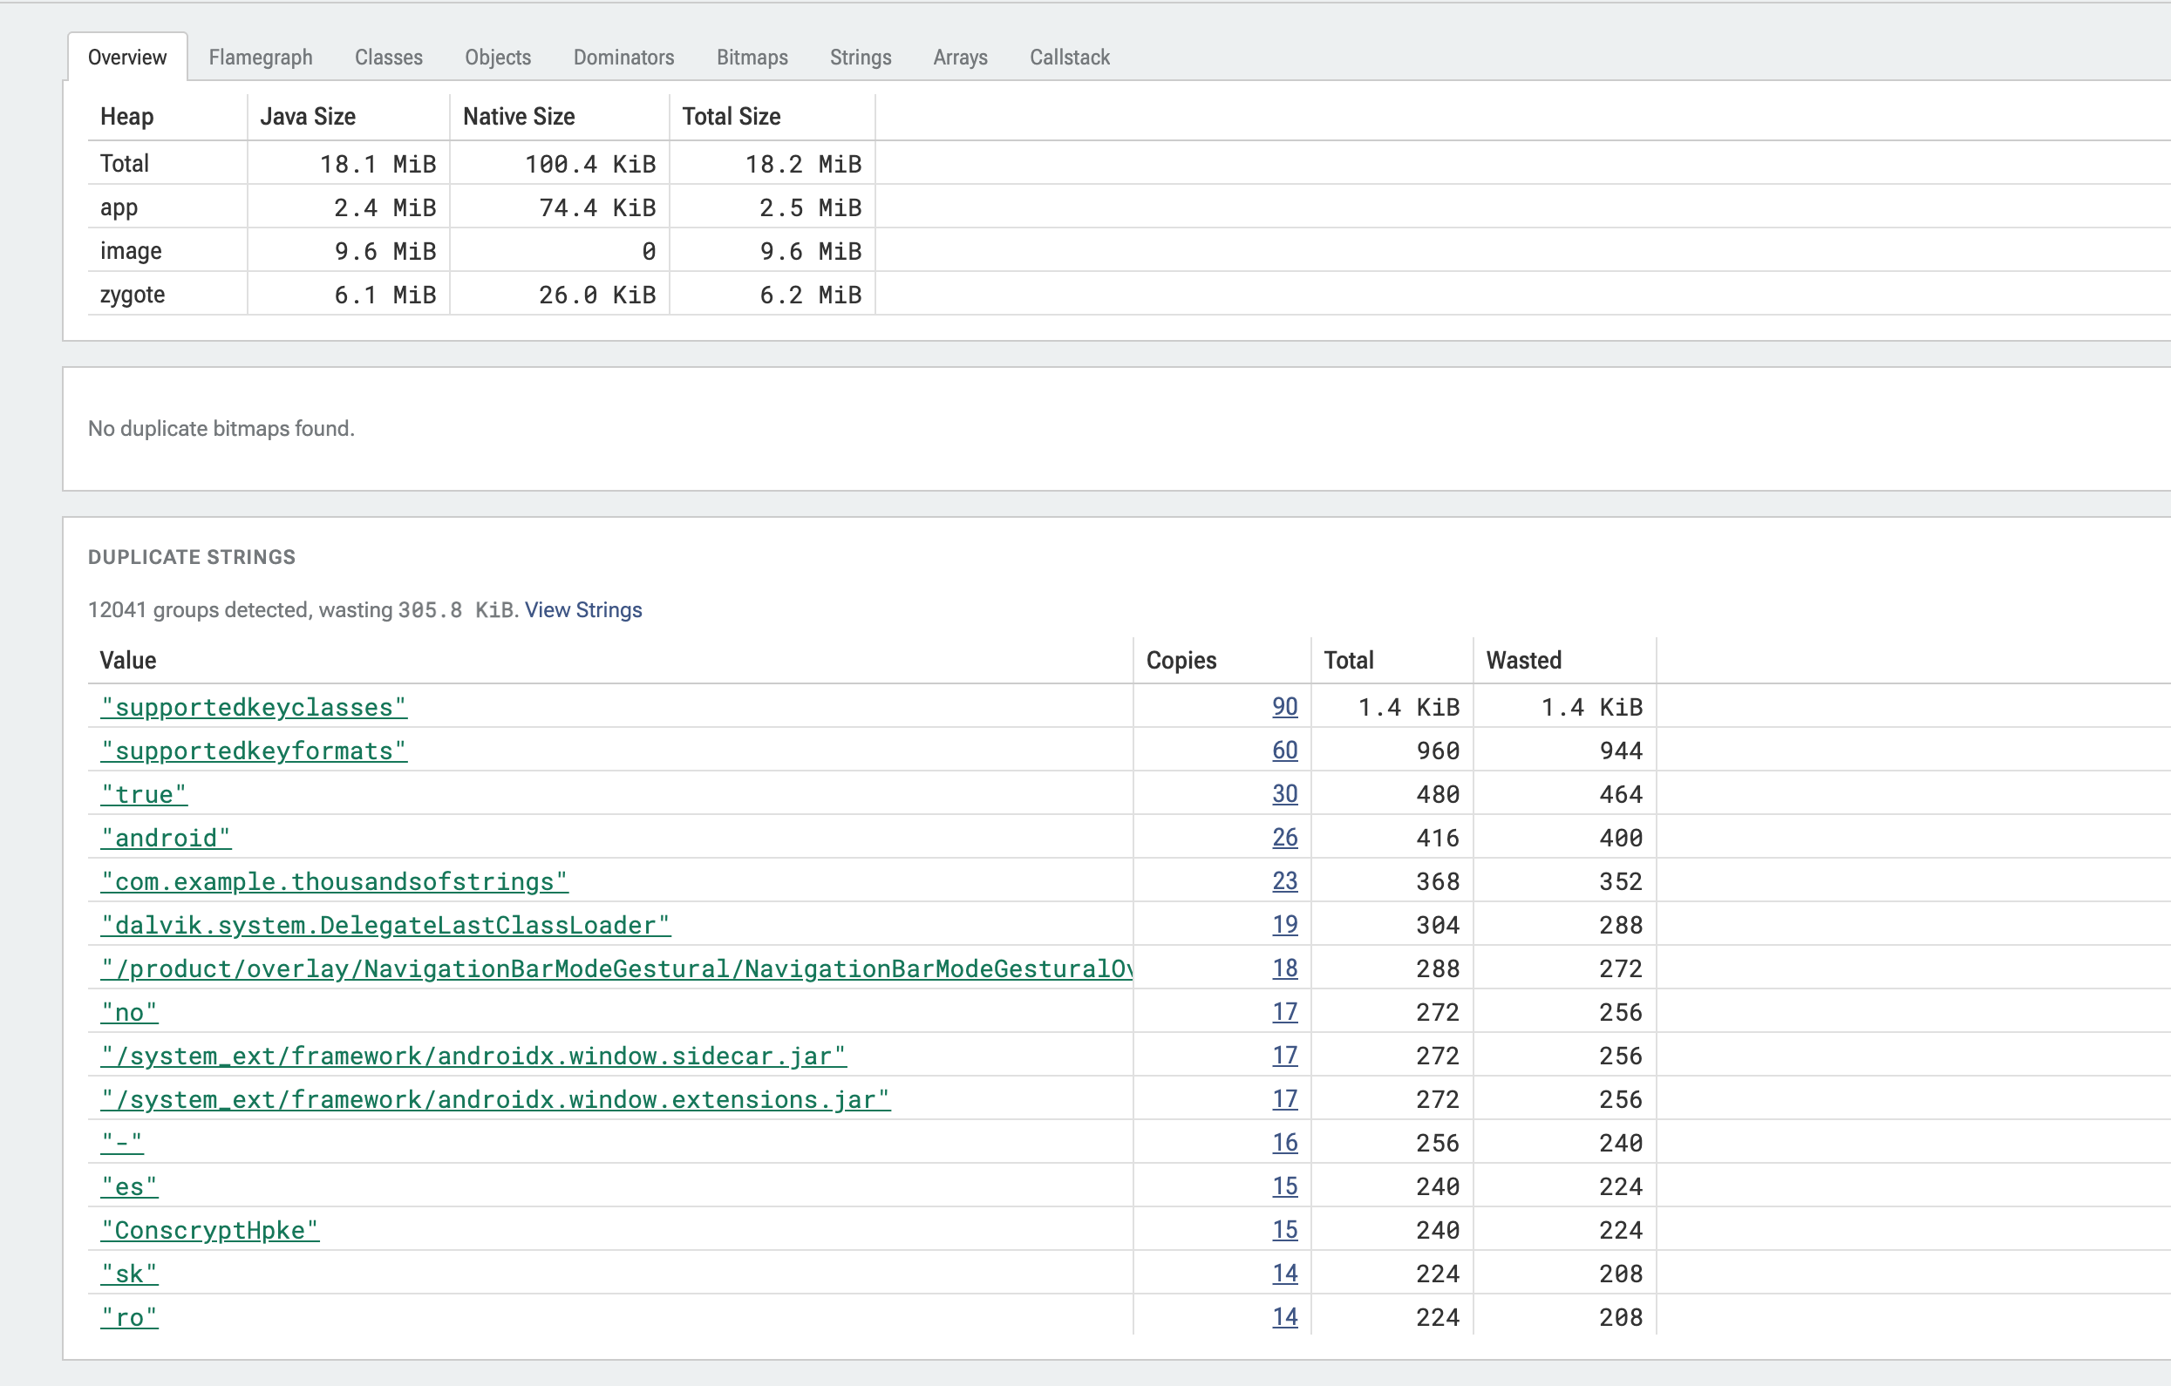Open the "sk" string value
Image resolution: width=2171 pixels, height=1386 pixels.
(x=129, y=1274)
